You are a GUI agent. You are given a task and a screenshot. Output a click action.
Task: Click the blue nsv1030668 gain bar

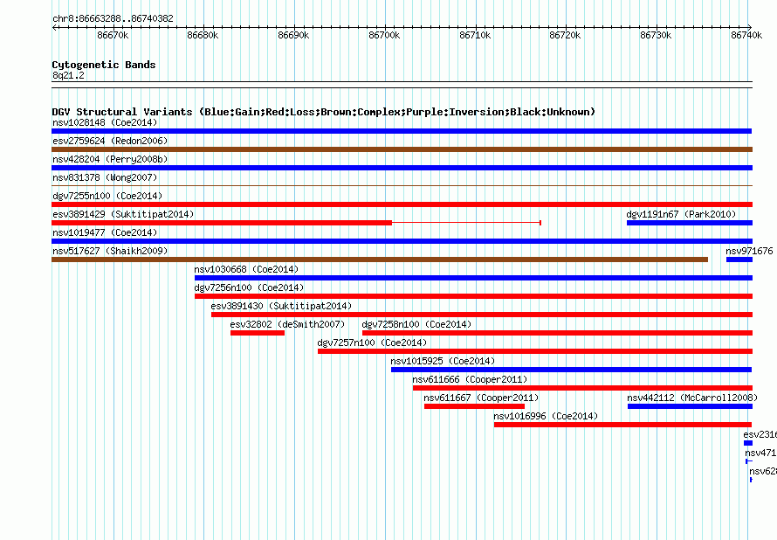[x=473, y=278]
